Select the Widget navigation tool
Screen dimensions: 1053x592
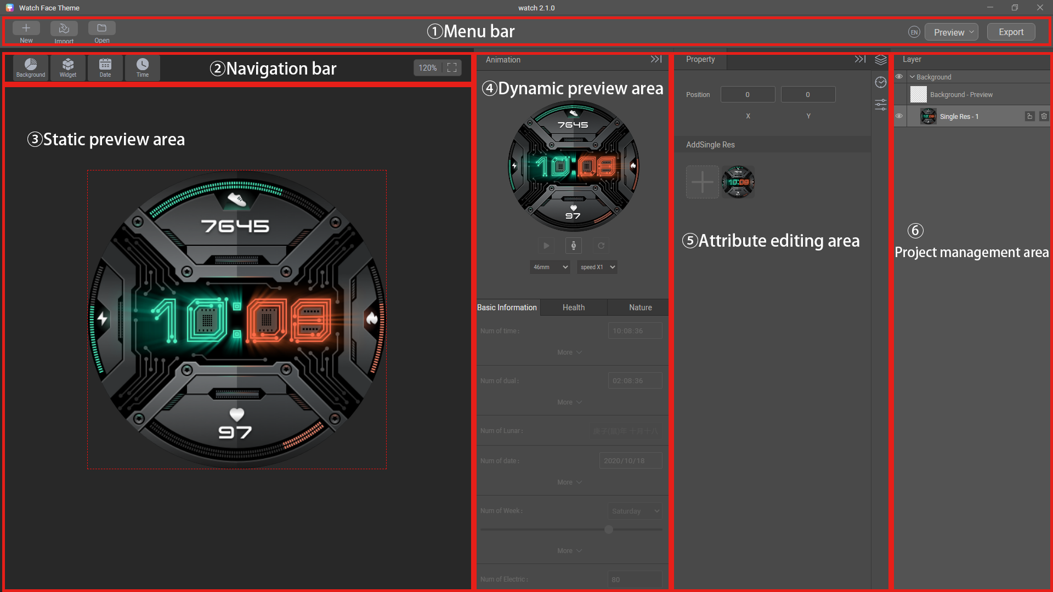click(x=68, y=68)
